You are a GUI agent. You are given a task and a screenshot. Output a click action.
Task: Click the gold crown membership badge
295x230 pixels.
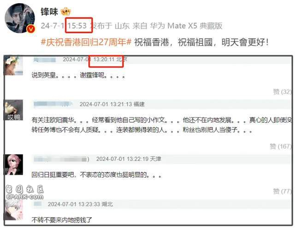[65, 11]
